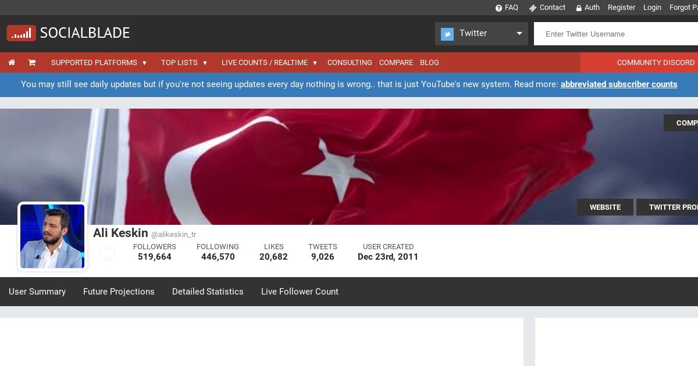The image size is (698, 366).
Task: Click the following count 446,570
Action: click(218, 257)
